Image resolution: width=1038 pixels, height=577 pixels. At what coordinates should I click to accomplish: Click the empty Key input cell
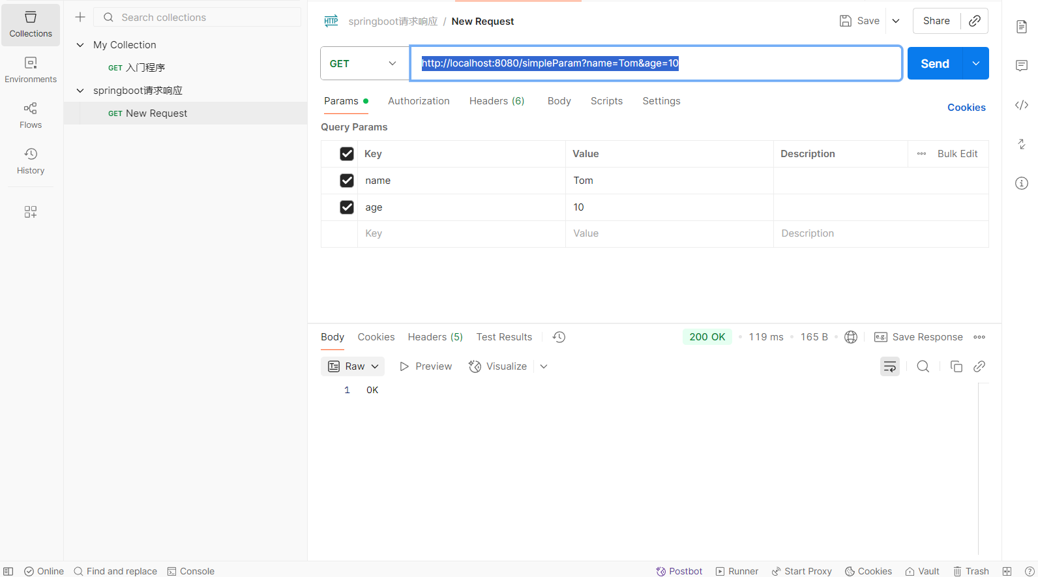click(x=462, y=233)
